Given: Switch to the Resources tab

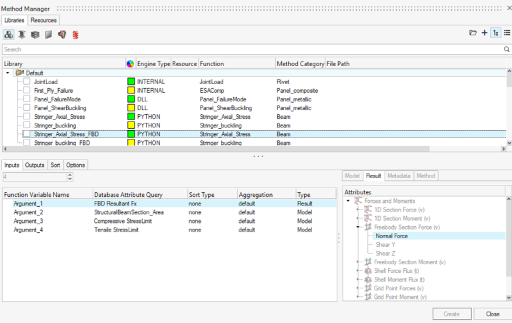Looking at the screenshot, I should 44,21.
